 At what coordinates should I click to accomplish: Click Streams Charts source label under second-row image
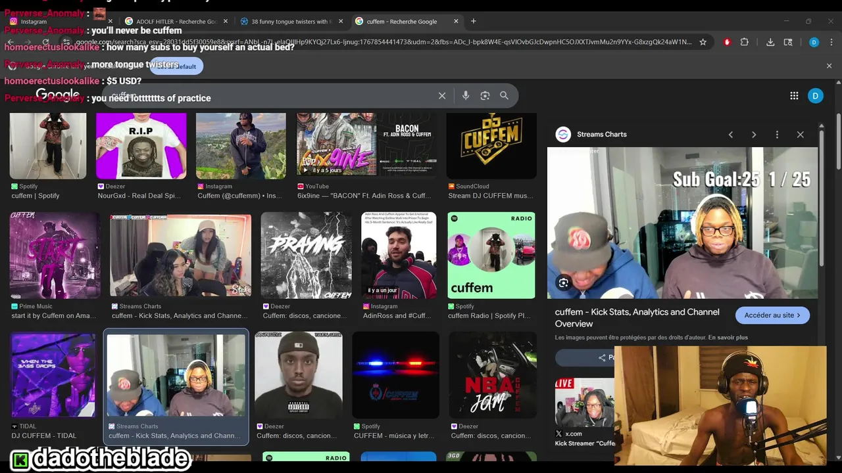[140, 306]
